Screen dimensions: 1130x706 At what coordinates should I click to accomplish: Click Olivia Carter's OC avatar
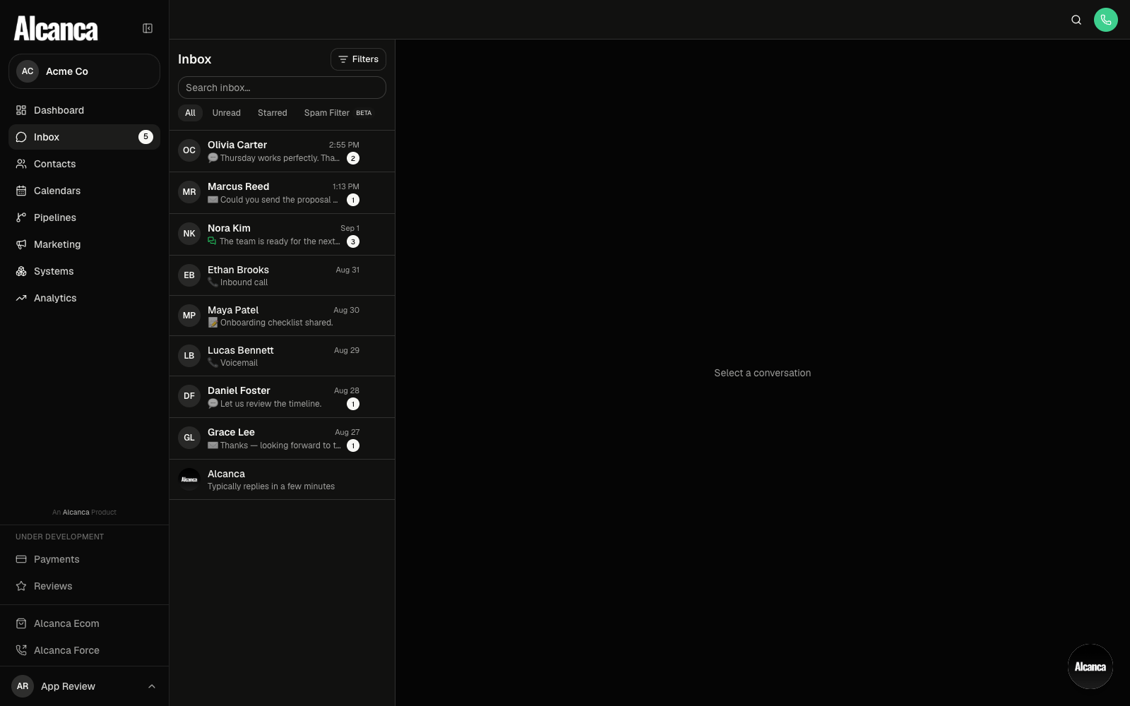(x=189, y=150)
